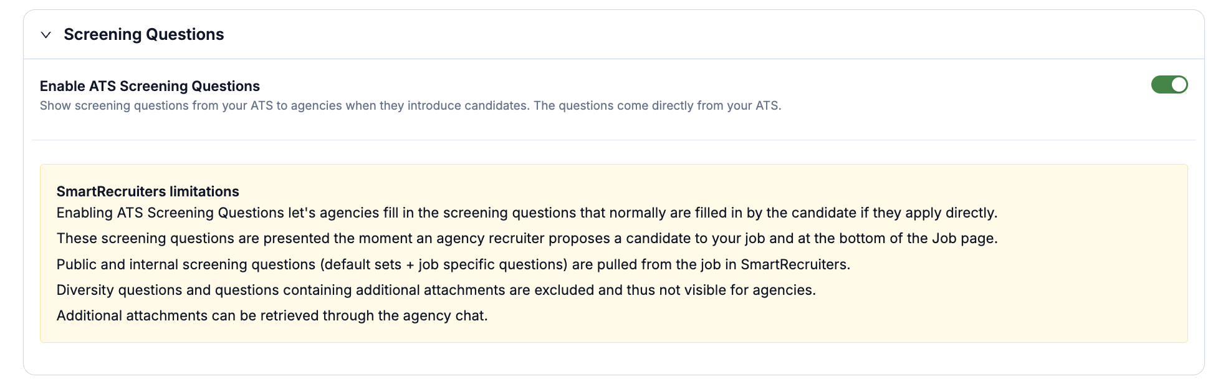This screenshot has height=384, width=1218.
Task: Click the Additional attachments agency chat line
Action: pos(272,315)
